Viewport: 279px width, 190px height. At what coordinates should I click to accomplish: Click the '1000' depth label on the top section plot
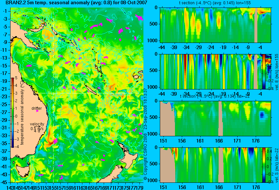pyautogui.click(x=153, y=41)
